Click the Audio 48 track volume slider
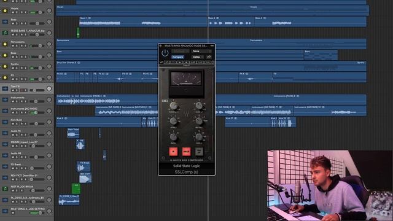Screen dimensions: 393x221 click(37, 157)
